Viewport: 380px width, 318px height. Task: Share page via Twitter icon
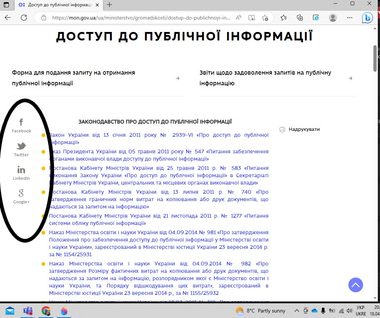click(21, 146)
